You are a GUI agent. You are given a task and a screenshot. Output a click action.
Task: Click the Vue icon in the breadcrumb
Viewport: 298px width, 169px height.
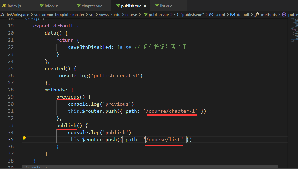point(145,15)
